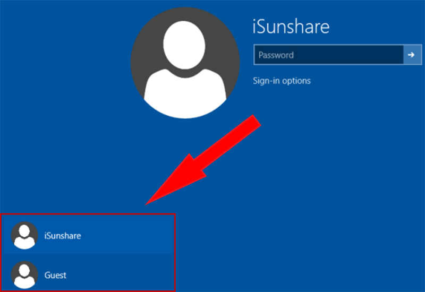The height and width of the screenshot is (292, 425).
Task: Open Sign-in options
Action: 282,81
